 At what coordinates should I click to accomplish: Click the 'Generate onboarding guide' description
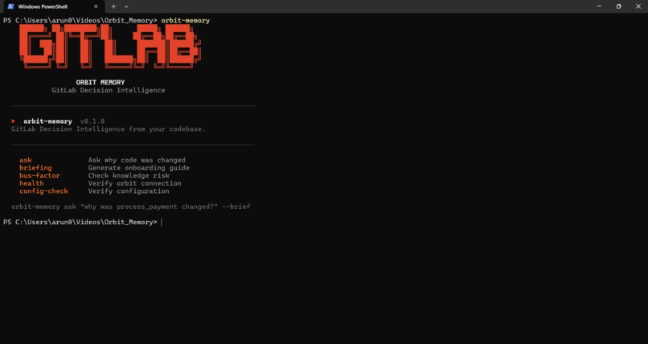[139, 168]
